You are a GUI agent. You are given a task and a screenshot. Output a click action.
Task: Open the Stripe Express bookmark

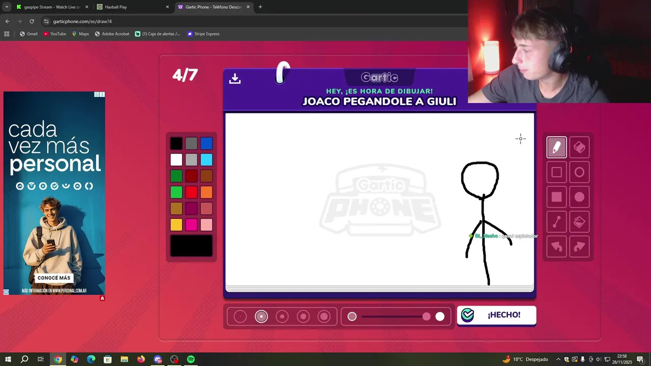tap(203, 34)
